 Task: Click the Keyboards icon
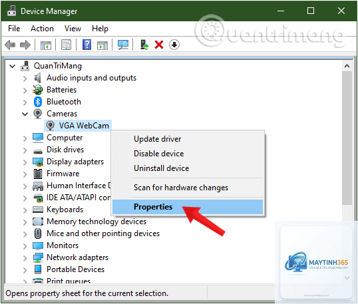(x=38, y=210)
